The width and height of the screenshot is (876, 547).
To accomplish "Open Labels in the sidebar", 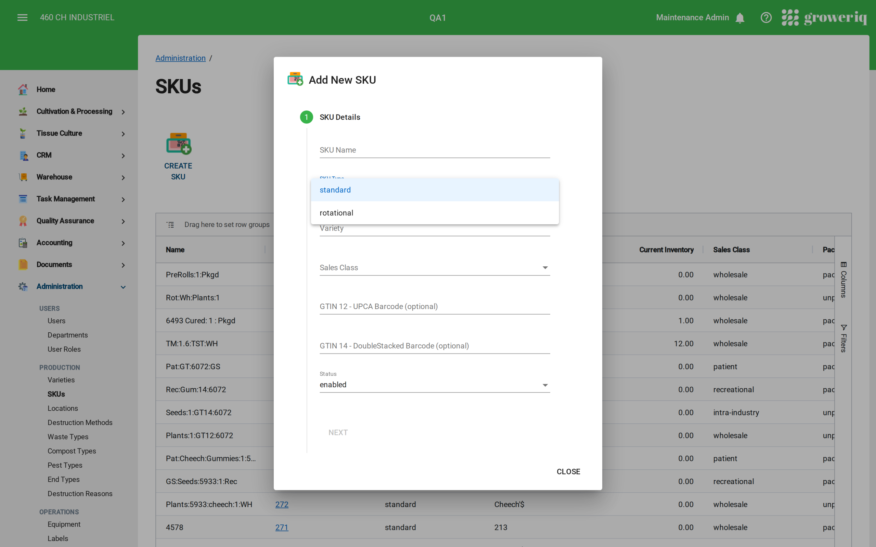I will point(58,539).
